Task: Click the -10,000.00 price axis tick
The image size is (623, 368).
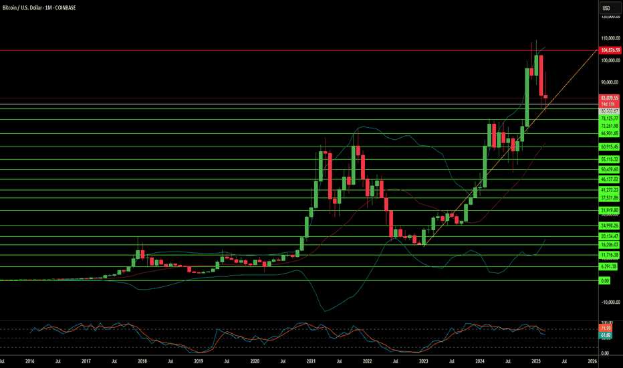Action: 611,302
